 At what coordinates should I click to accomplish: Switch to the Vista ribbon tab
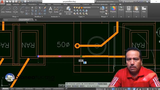point(49,4)
